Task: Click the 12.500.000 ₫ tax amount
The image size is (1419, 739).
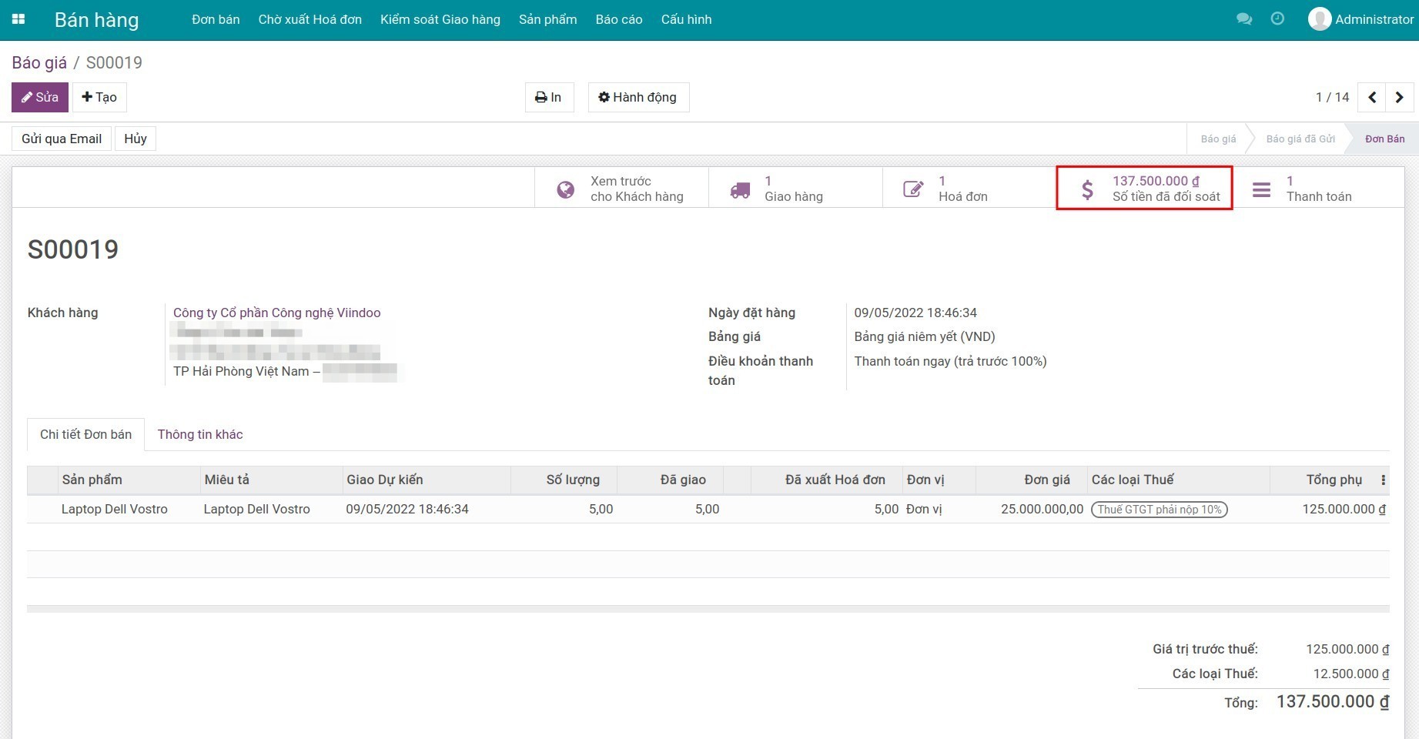Action: [1351, 674]
